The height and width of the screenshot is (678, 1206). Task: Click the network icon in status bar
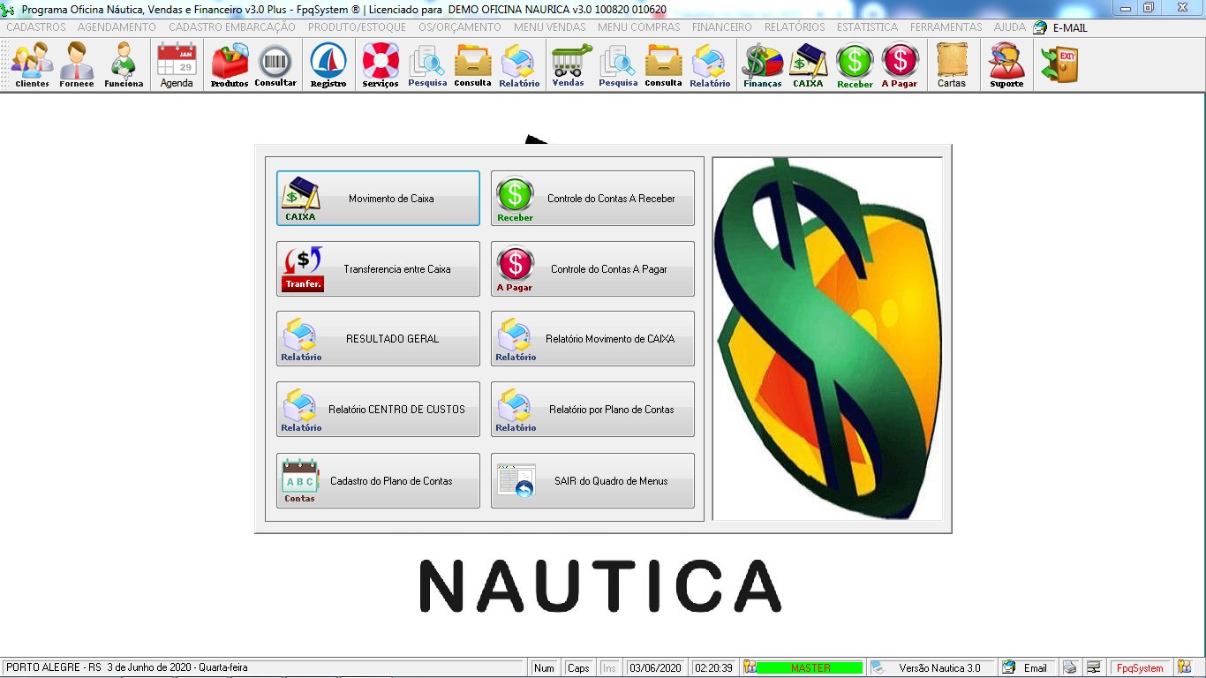pos(1094,667)
